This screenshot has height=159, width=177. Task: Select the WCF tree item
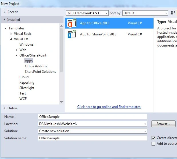pyautogui.click(x=23, y=99)
